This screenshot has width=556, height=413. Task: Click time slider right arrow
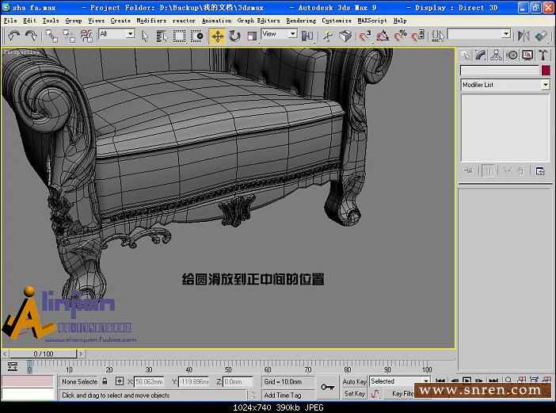tap(81, 354)
